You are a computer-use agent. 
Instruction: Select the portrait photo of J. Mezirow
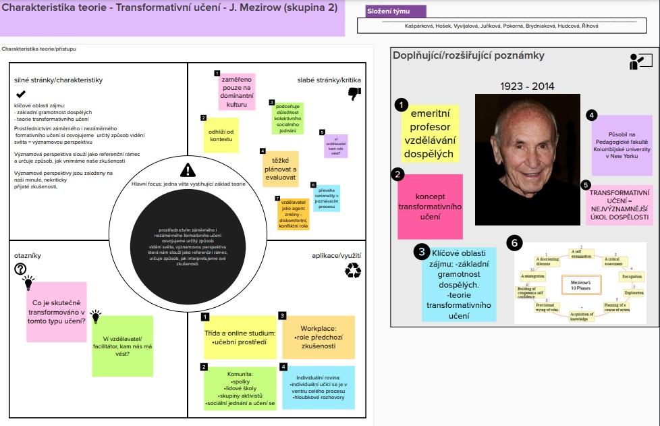[527, 159]
